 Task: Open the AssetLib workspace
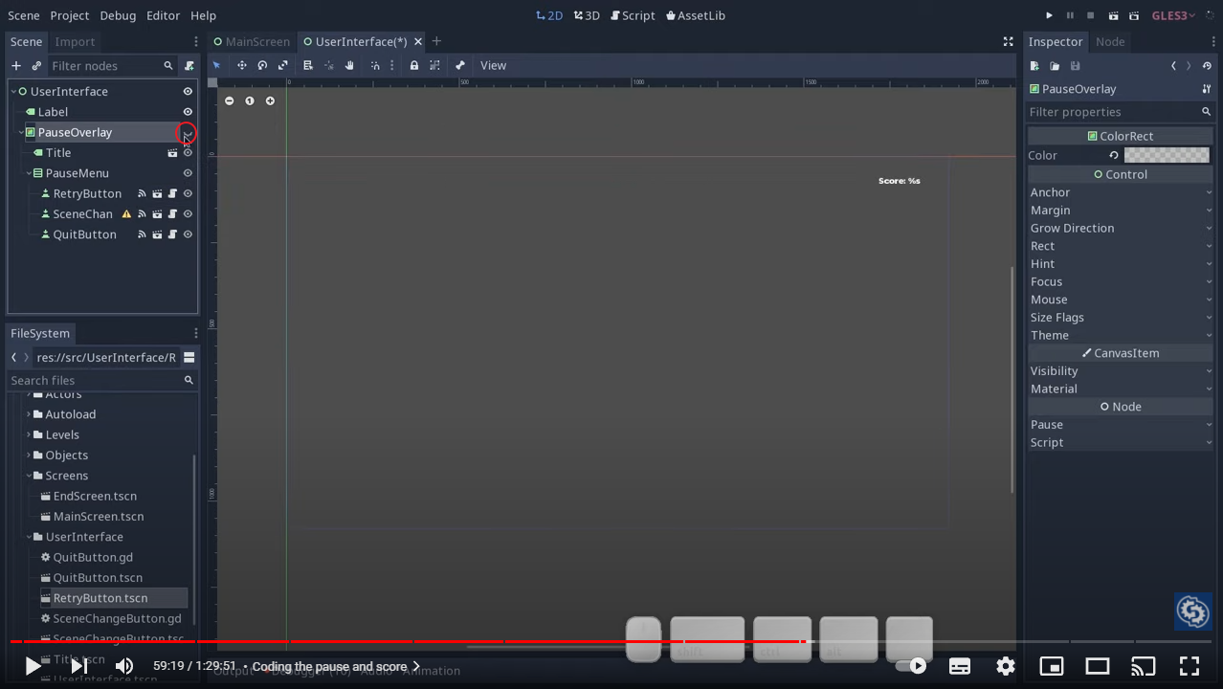(696, 15)
